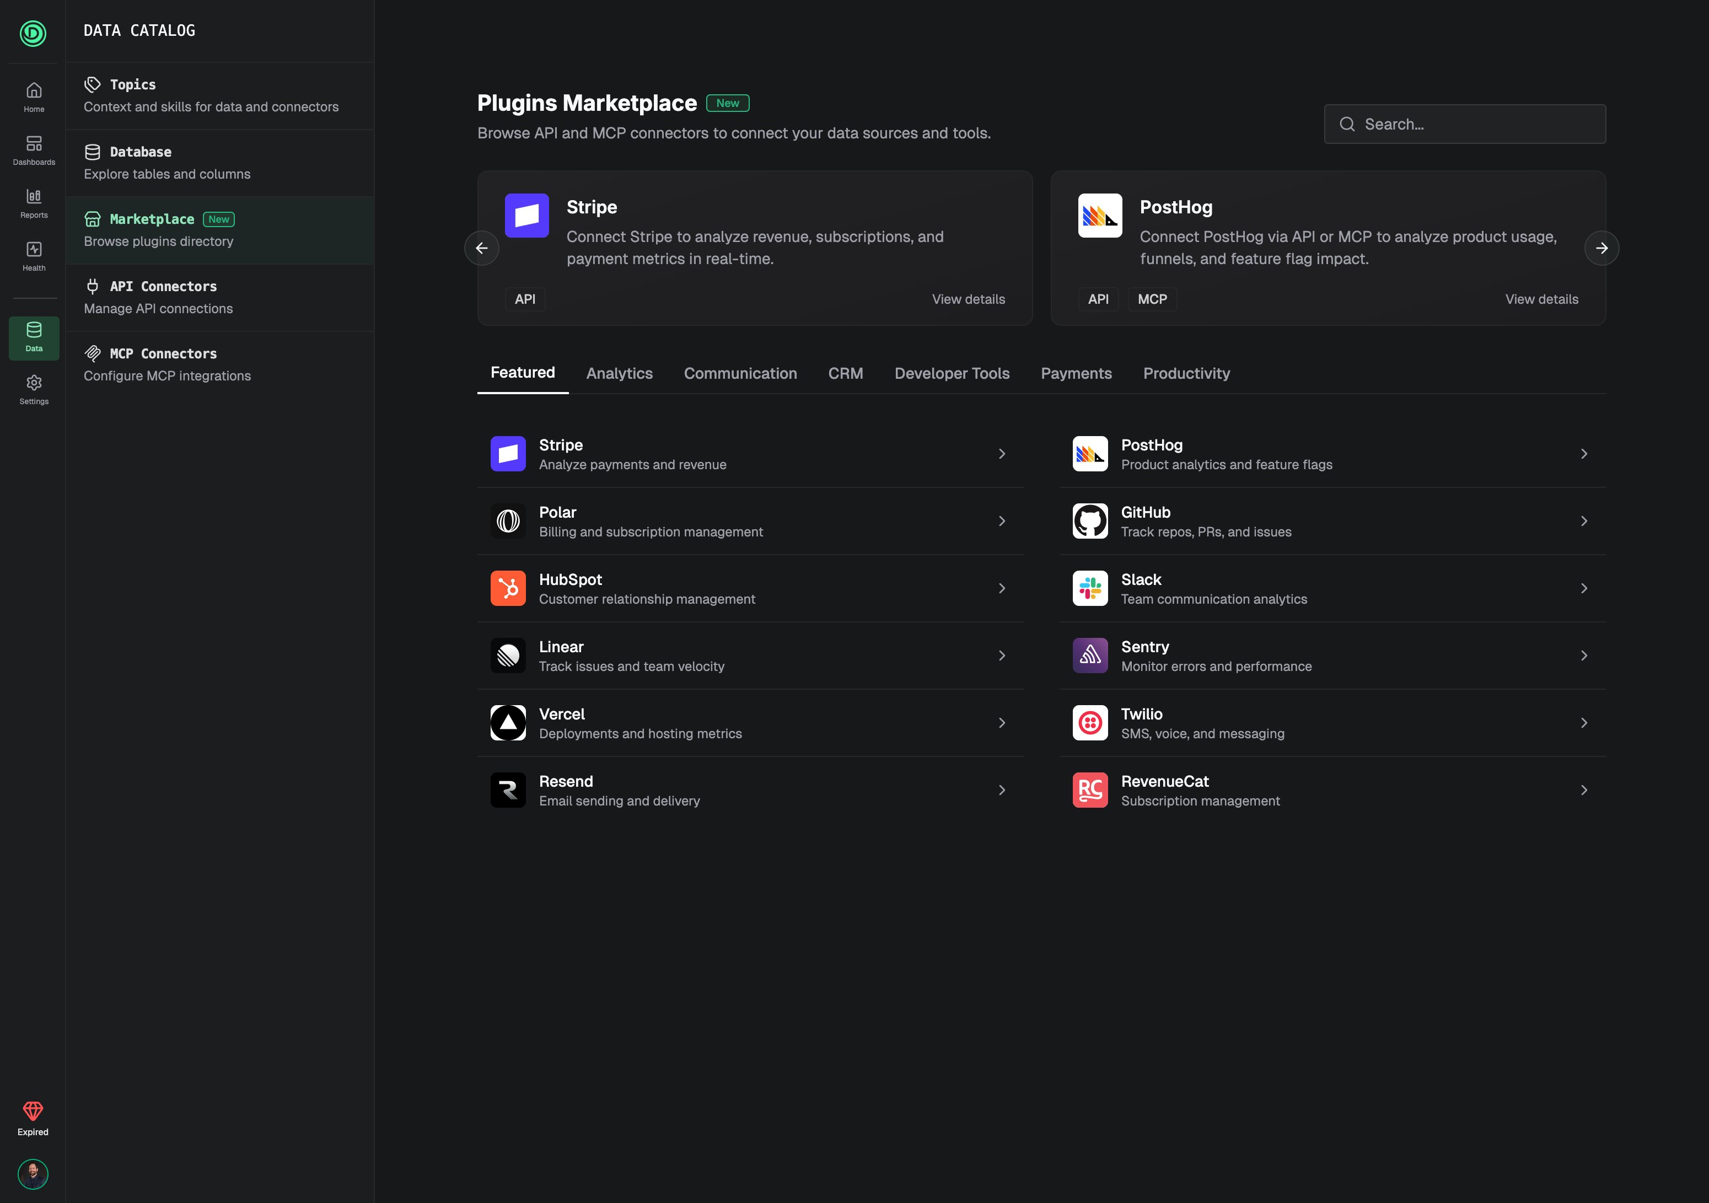Screen dimensions: 1709x1203
Task: Switch to the Analytics tab
Action: [619, 373]
